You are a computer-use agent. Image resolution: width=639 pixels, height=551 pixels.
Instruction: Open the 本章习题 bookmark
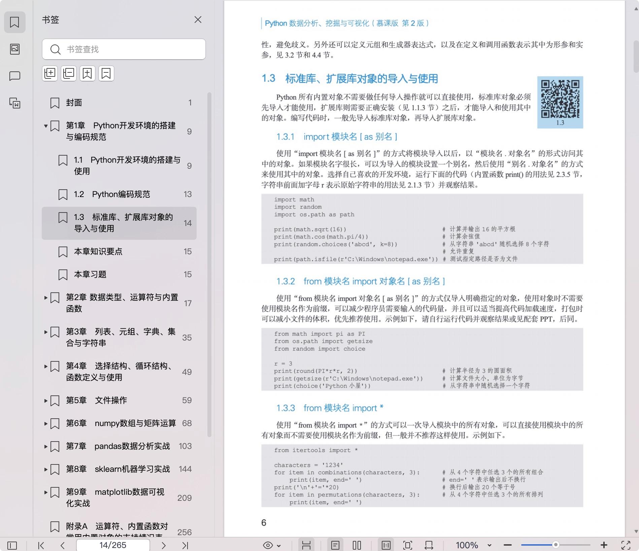pyautogui.click(x=119, y=274)
